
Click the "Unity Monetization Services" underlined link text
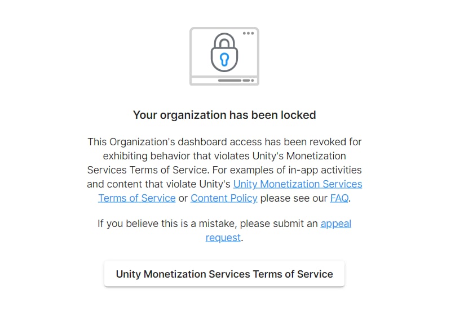point(298,184)
